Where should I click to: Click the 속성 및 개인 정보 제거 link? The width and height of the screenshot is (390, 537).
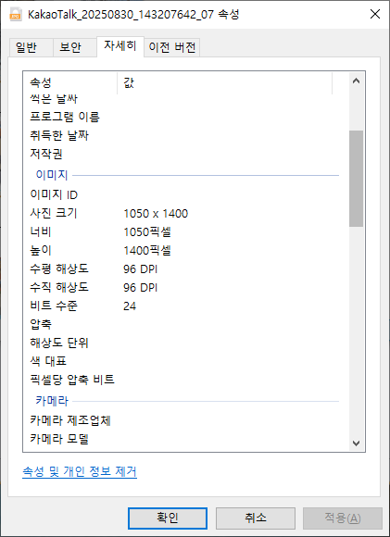[80, 471]
